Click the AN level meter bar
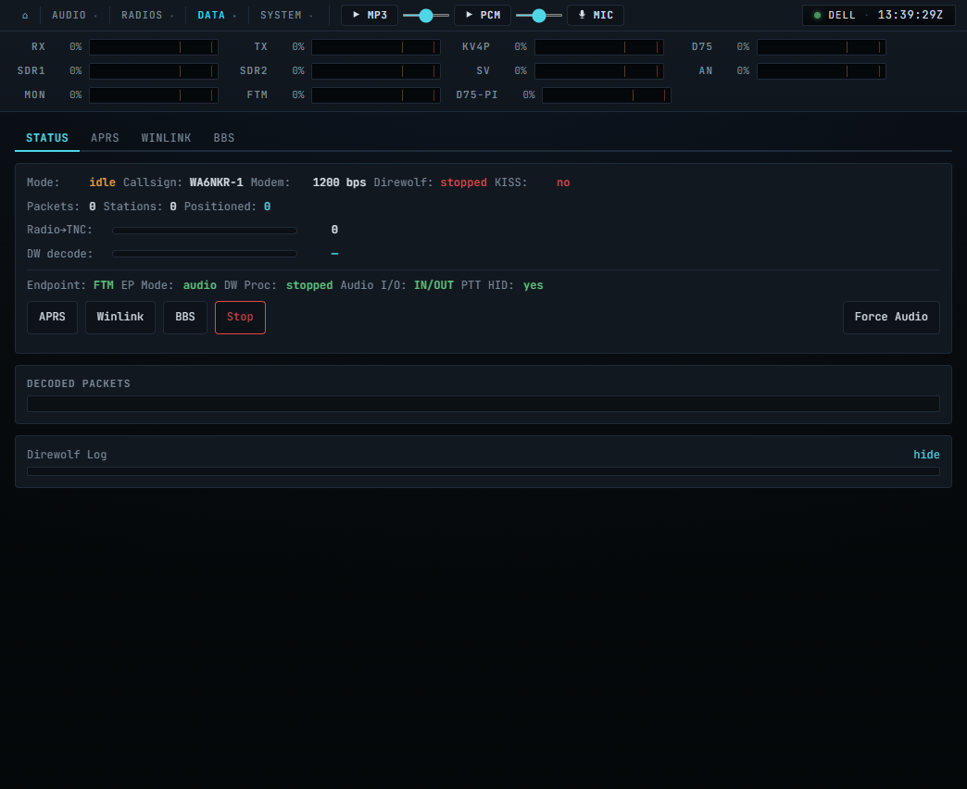Screen dimensions: 967x789 click(822, 71)
